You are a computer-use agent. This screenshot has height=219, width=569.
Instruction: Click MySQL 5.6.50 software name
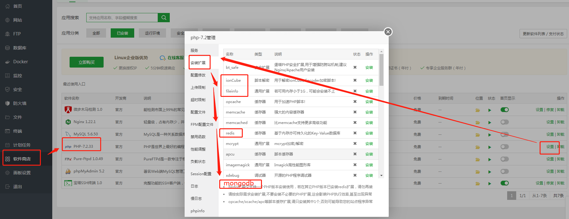coord(86,134)
